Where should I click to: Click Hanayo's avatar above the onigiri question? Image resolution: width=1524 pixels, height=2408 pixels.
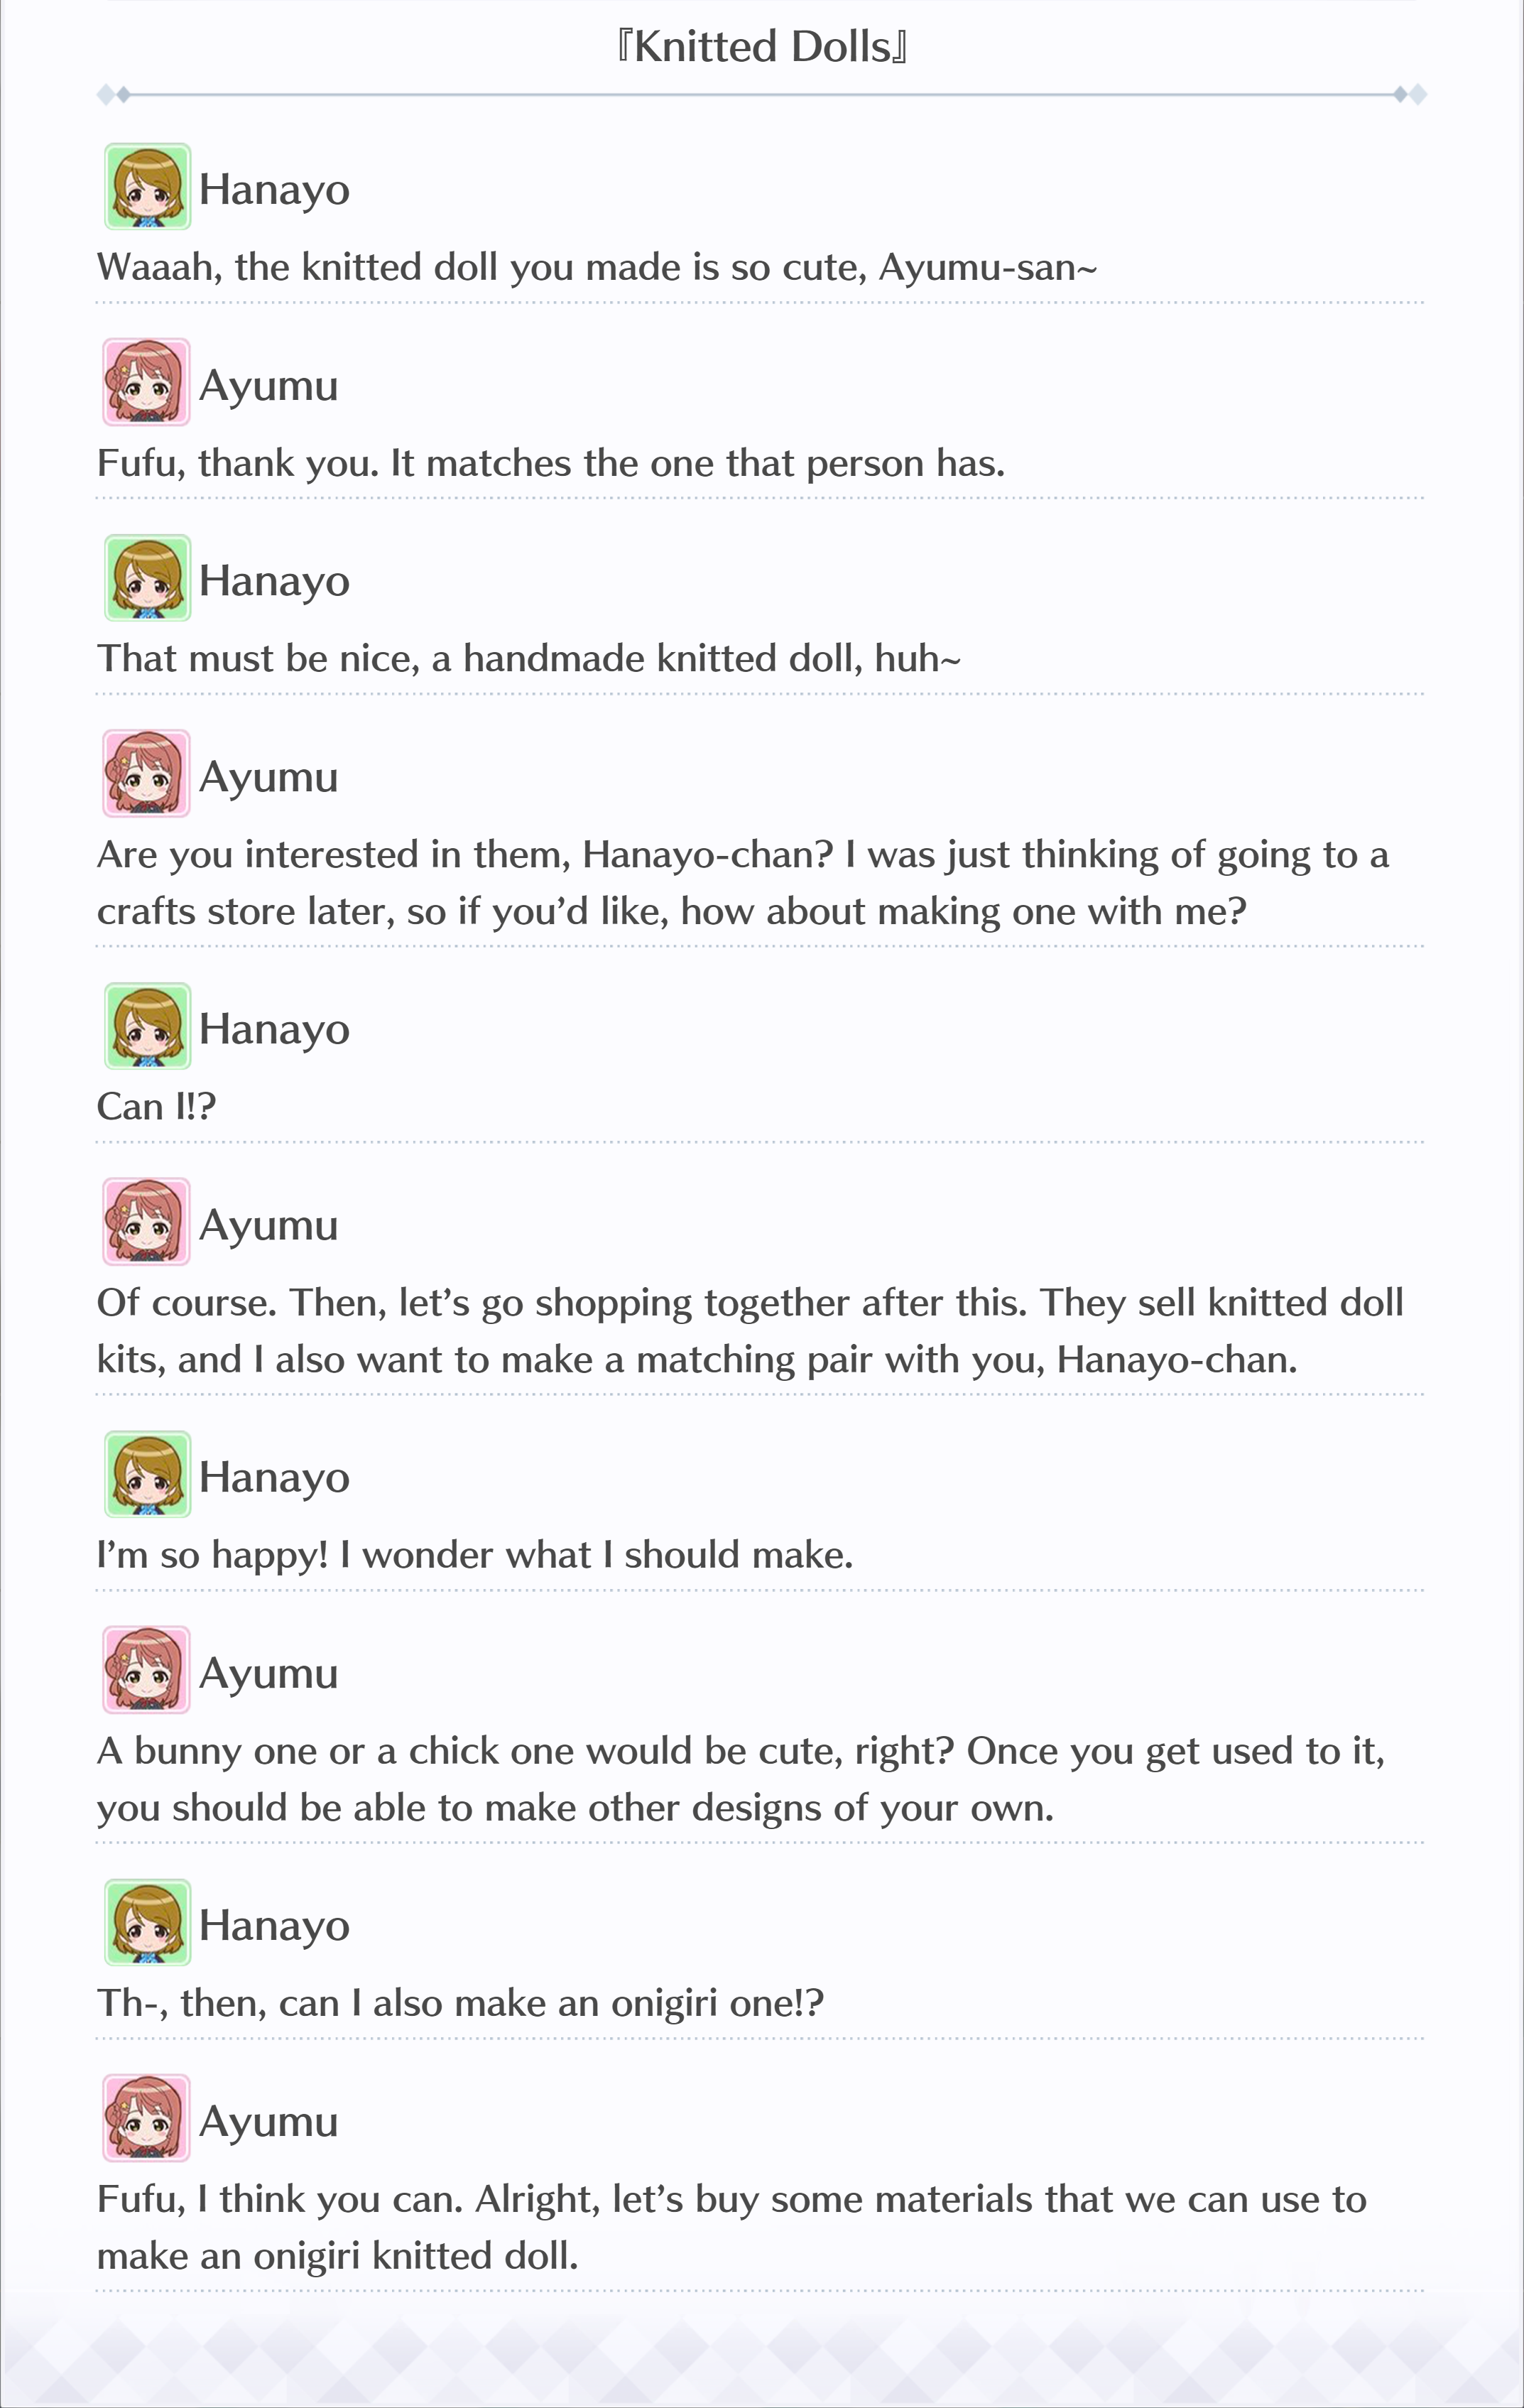pyautogui.click(x=147, y=1922)
